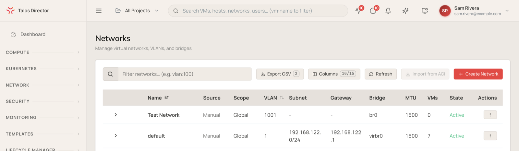Image resolution: width=519 pixels, height=151 pixels.
Task: Click the default network name cell
Action: 156,136
